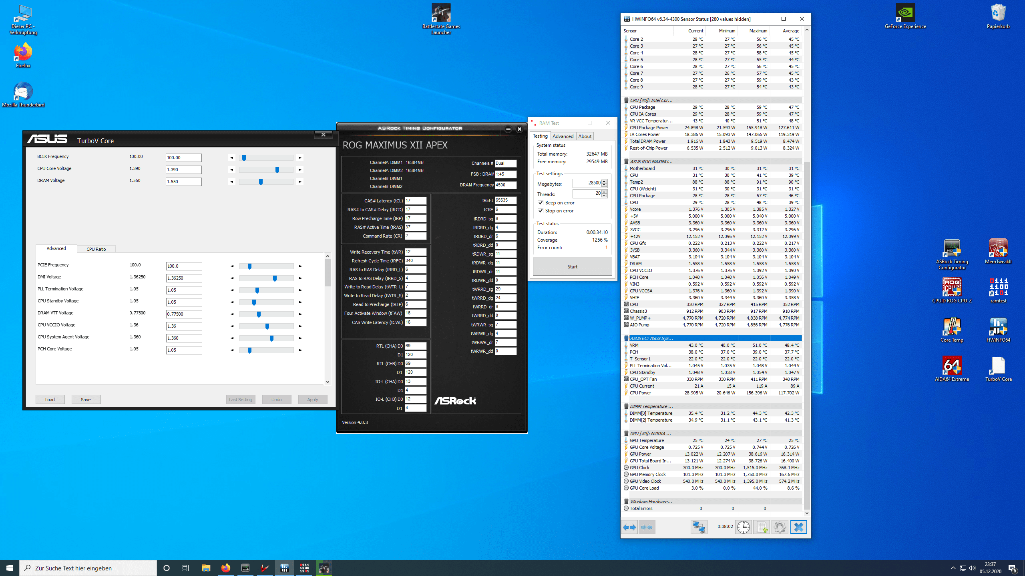
Task: Open CPUID ROG CPU-Z desktop shortcut
Action: tap(952, 291)
